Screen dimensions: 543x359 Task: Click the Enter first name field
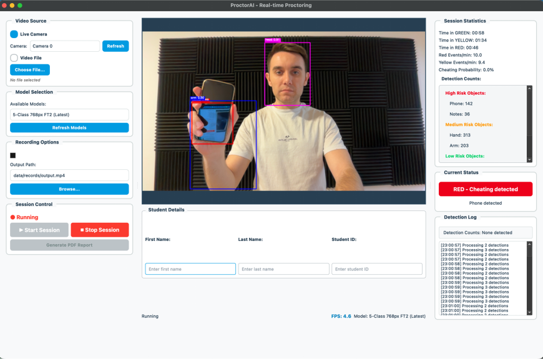pyautogui.click(x=190, y=269)
